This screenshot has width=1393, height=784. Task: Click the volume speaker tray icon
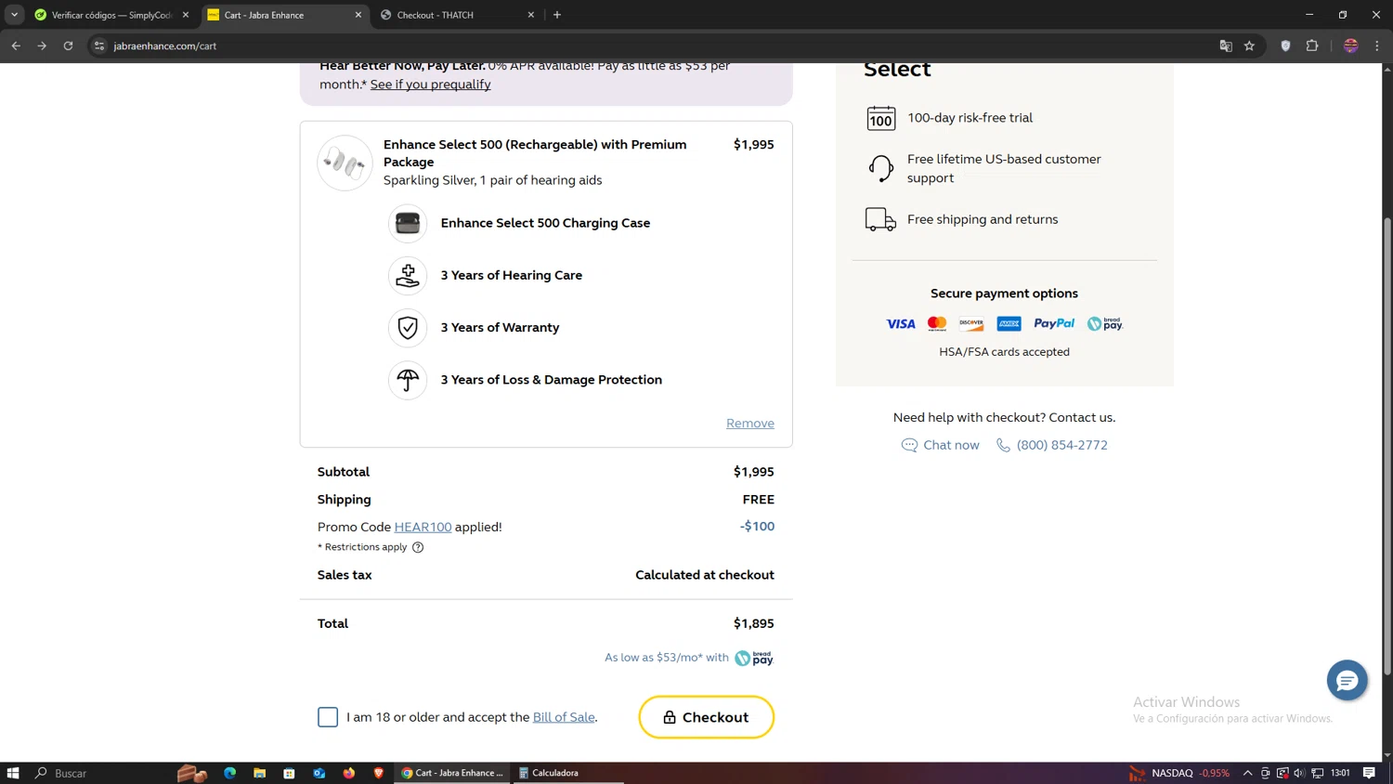pos(1299,773)
